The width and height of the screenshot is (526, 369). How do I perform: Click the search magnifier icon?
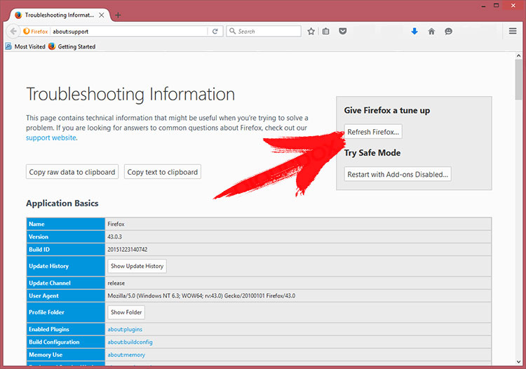(x=232, y=31)
